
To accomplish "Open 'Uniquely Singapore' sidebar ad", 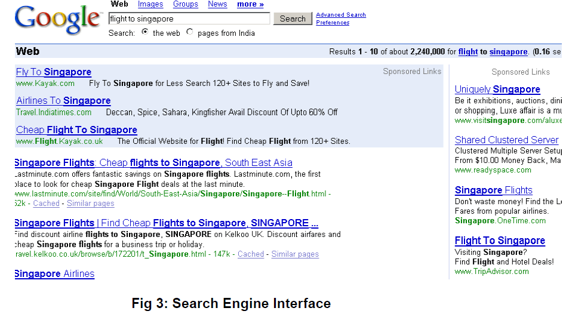I will pyautogui.click(x=497, y=90).
